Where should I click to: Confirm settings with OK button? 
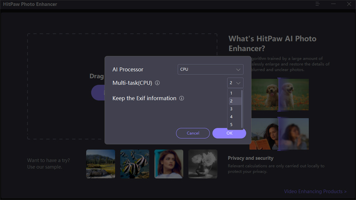229,133
